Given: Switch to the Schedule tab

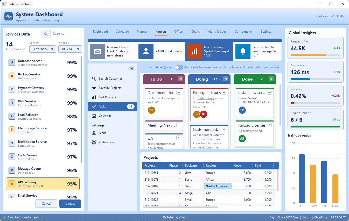Looking at the screenshot, I should [122, 32].
